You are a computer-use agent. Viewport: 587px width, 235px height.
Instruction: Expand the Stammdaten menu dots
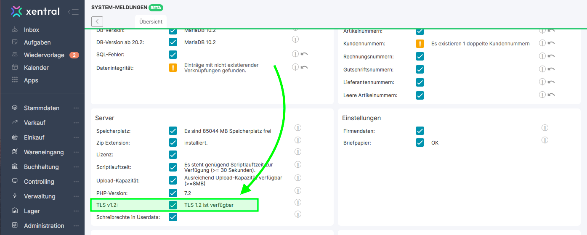[76, 108]
